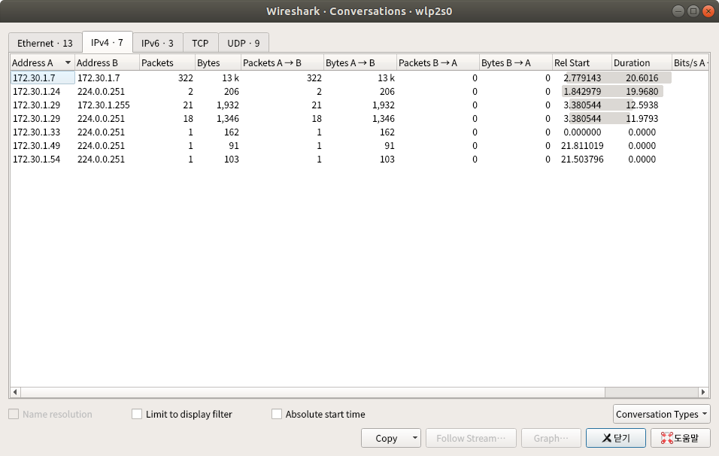
Task: Sort by the Packets column header
Action: tap(167, 63)
